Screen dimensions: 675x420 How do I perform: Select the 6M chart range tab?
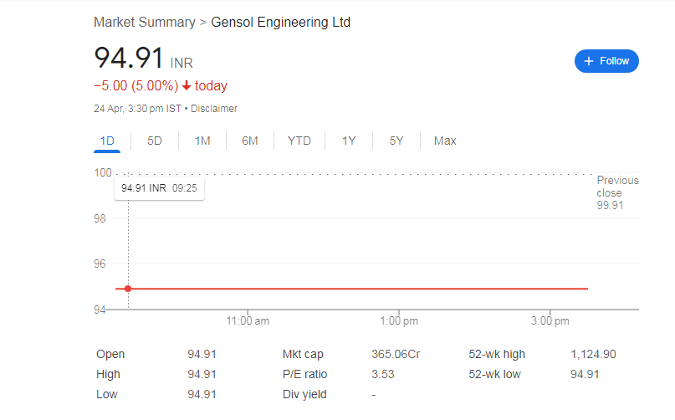tap(250, 141)
